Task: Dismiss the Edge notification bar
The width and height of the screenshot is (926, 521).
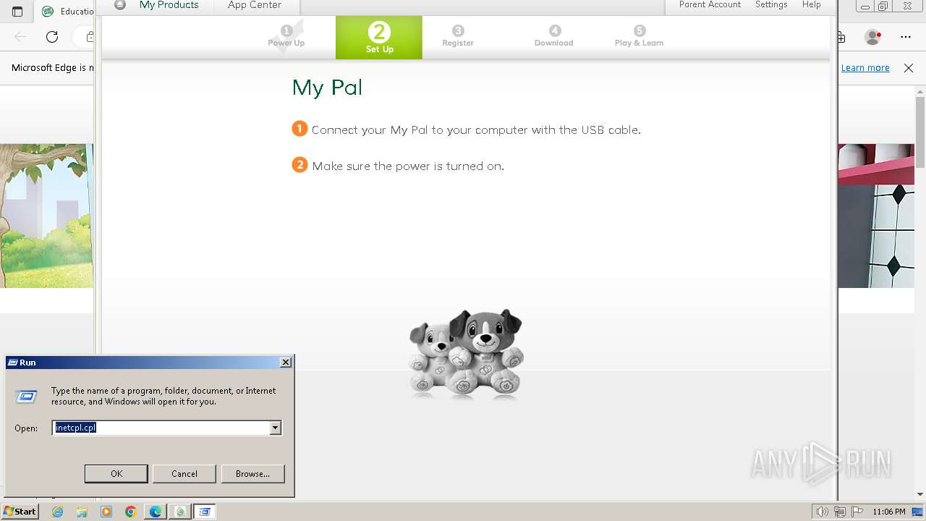Action: pyautogui.click(x=909, y=67)
